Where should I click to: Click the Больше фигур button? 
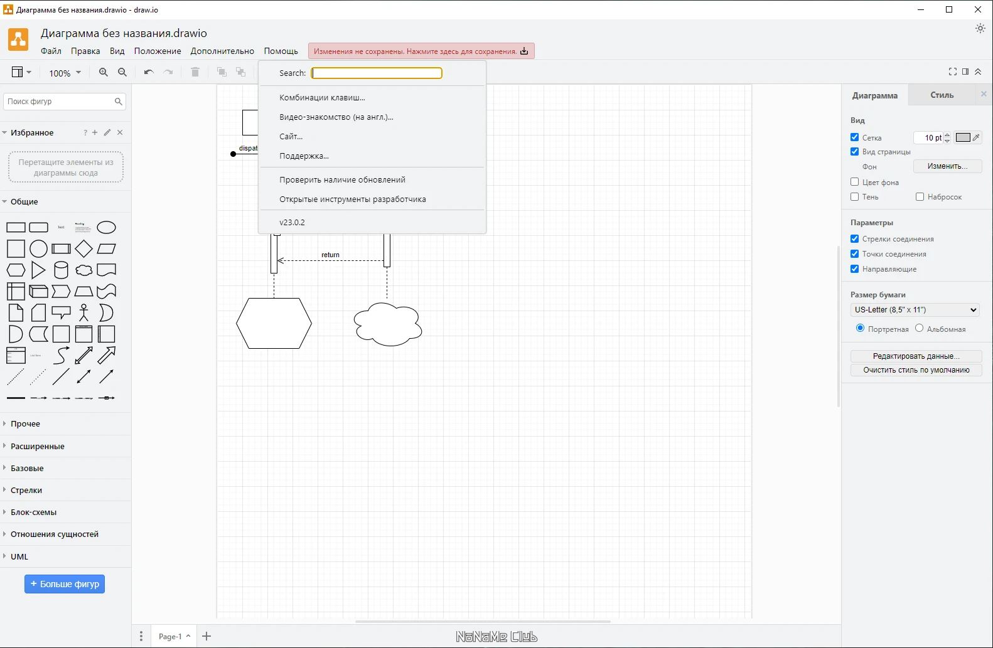pos(65,584)
